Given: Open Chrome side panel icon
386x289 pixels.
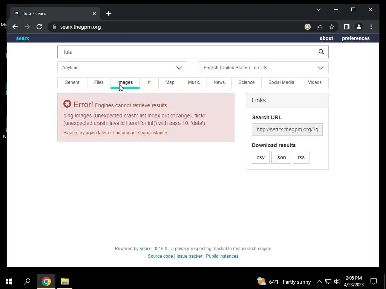Looking at the screenshot, I should pyautogui.click(x=347, y=27).
